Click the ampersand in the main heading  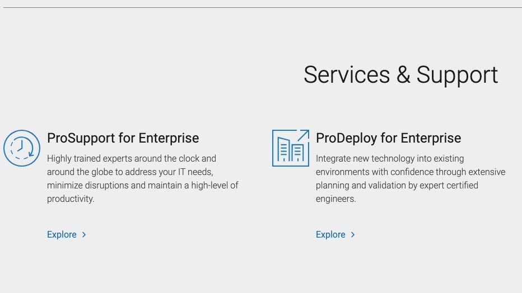point(403,75)
